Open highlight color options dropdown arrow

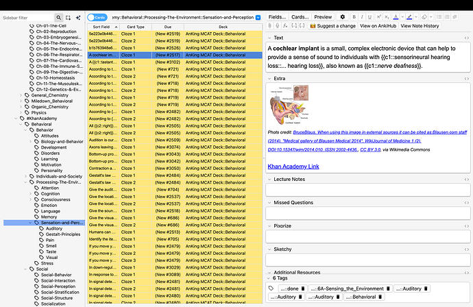(x=416, y=17)
